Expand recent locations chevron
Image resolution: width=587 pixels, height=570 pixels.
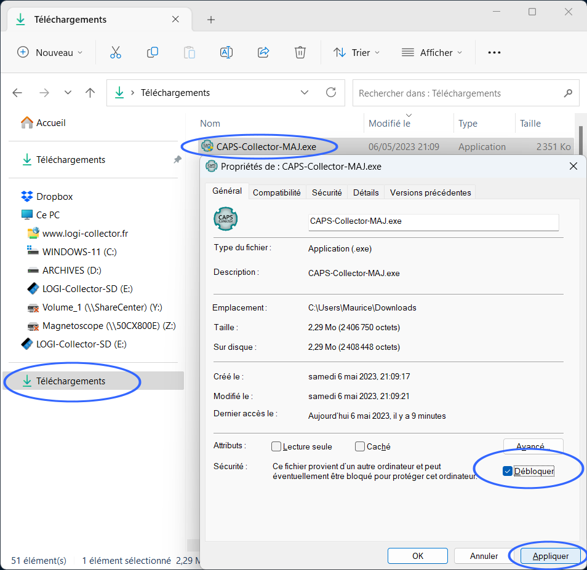[x=68, y=92]
